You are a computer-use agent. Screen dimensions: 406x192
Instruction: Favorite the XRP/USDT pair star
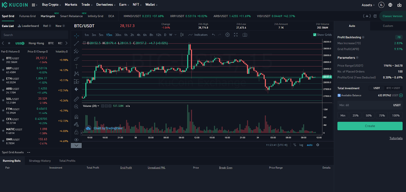coord(3,70)
